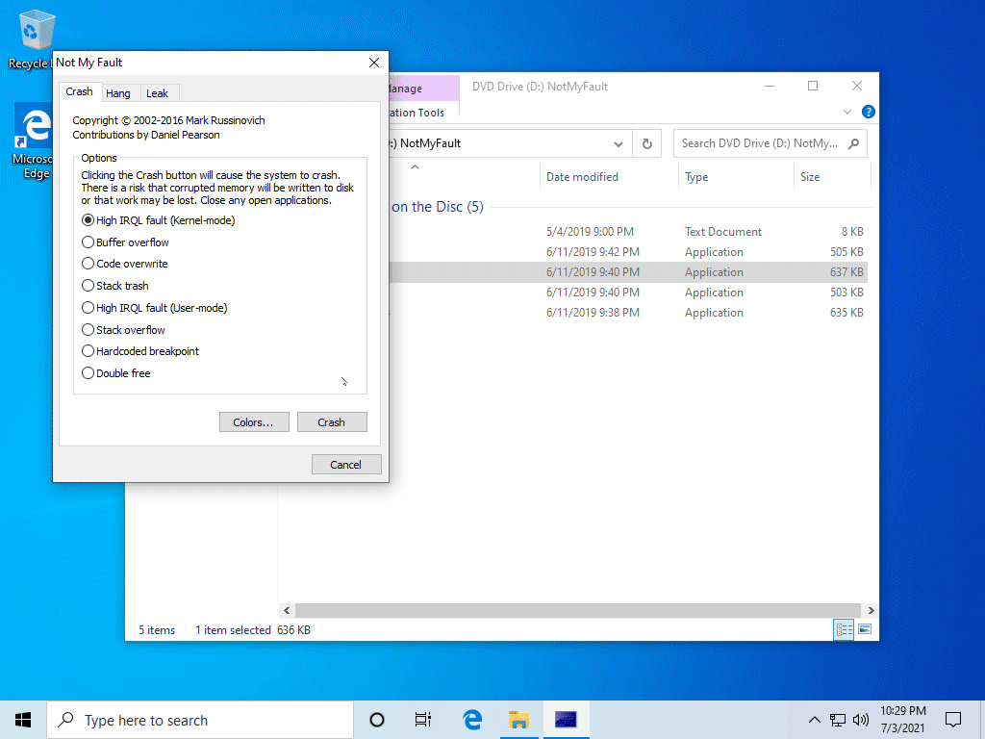Open network status tray icon
The width and height of the screenshot is (985, 739).
(x=838, y=720)
